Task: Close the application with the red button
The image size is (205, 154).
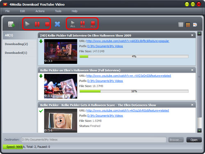Action: pos(199,4)
